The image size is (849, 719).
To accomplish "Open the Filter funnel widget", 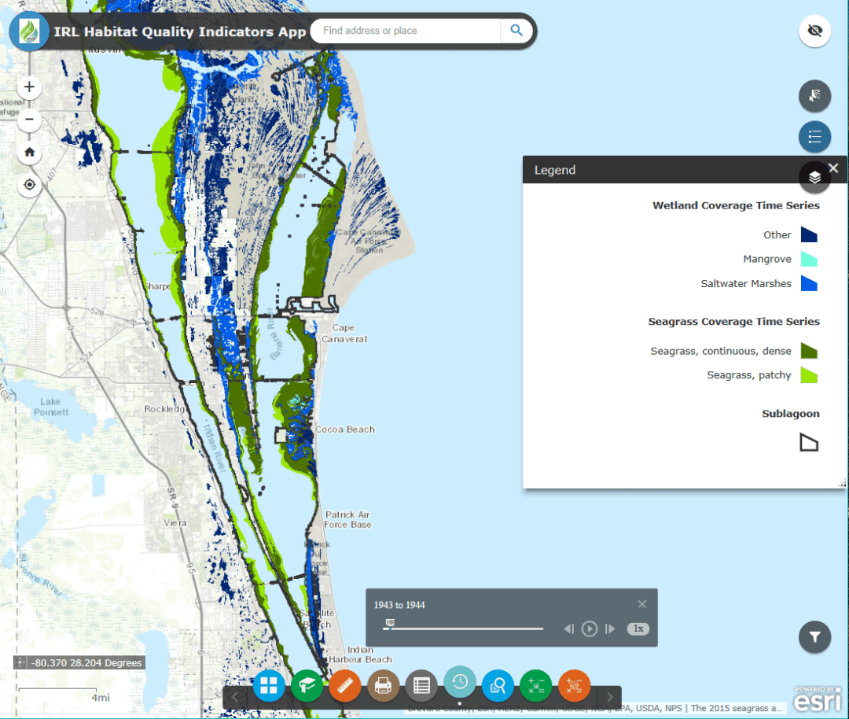I will 814,636.
